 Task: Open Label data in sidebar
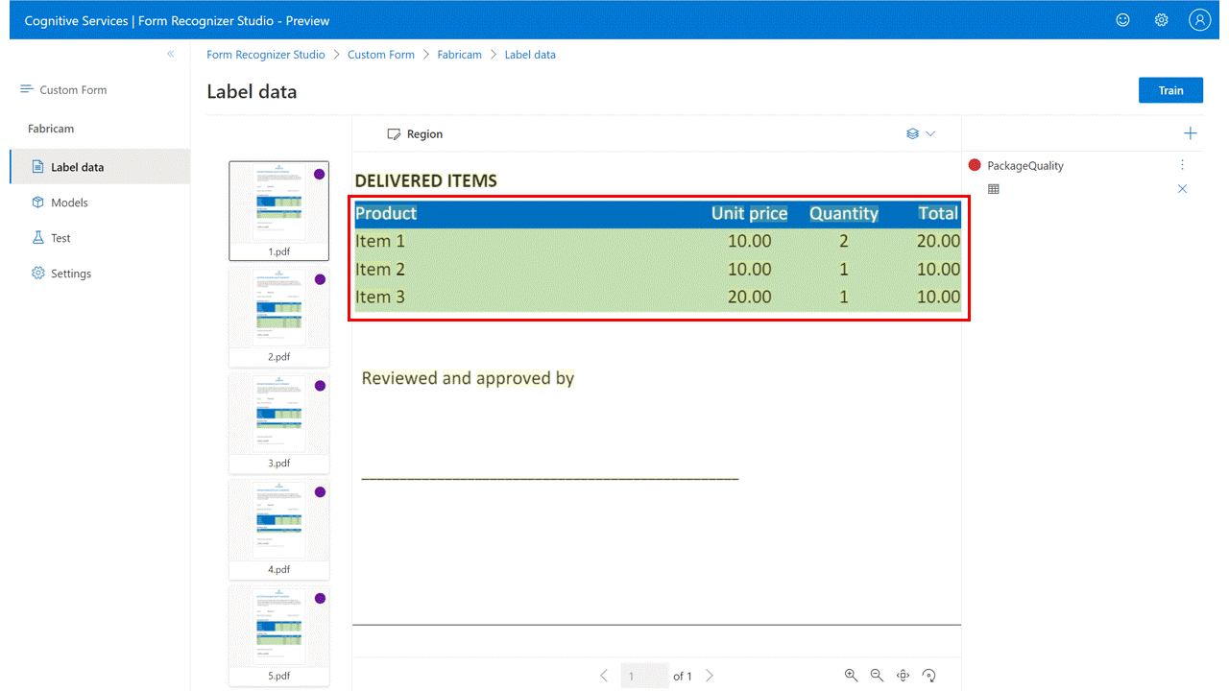point(100,167)
